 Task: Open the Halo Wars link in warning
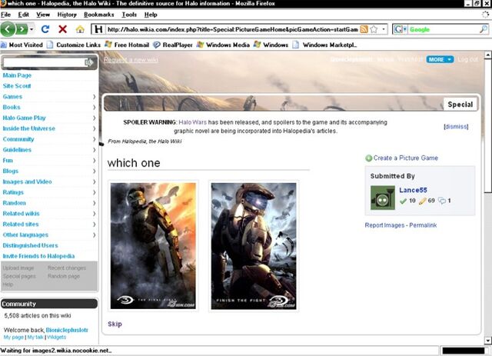(192, 122)
